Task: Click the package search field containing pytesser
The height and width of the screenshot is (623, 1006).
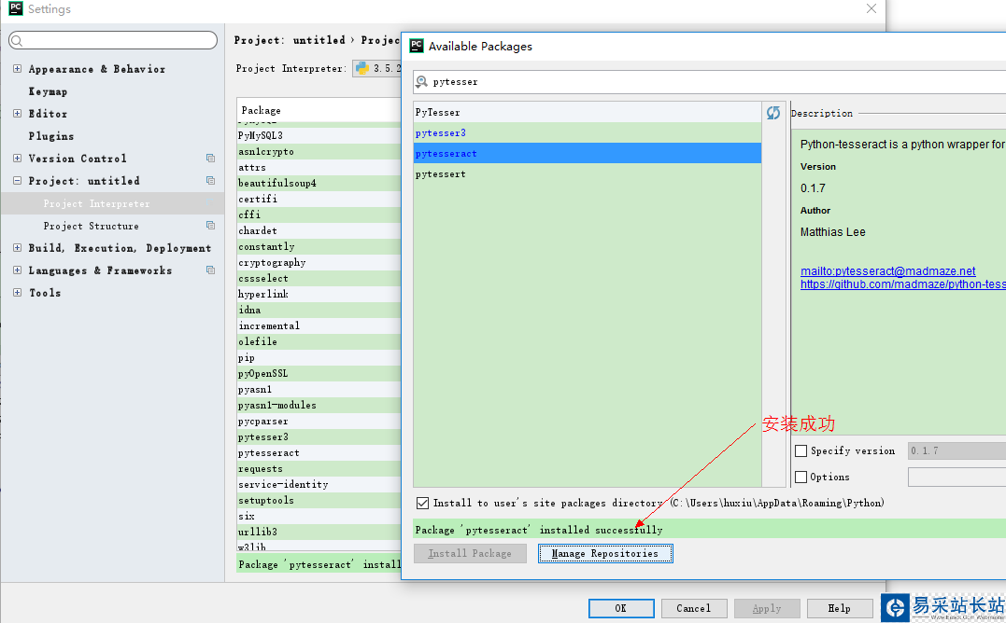Action: pos(709,82)
